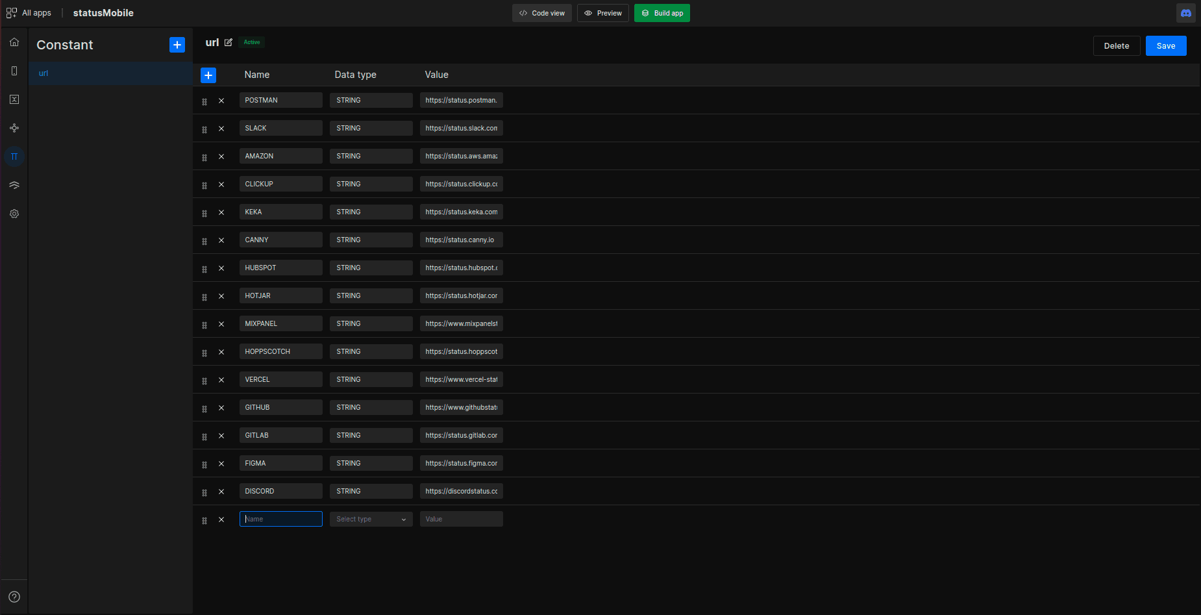1201x615 pixels.
Task: Select the highlighted TT constants icon
Action: (x=14, y=157)
